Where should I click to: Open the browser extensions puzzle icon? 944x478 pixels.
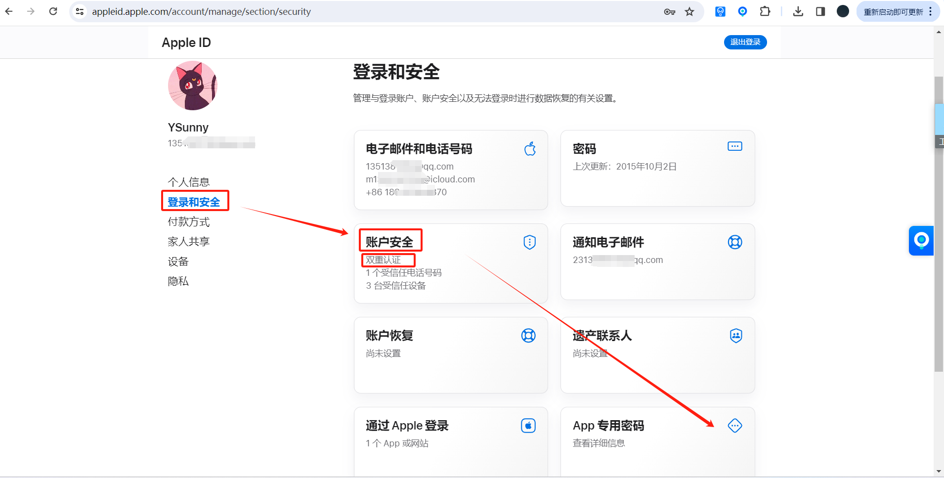(x=765, y=11)
